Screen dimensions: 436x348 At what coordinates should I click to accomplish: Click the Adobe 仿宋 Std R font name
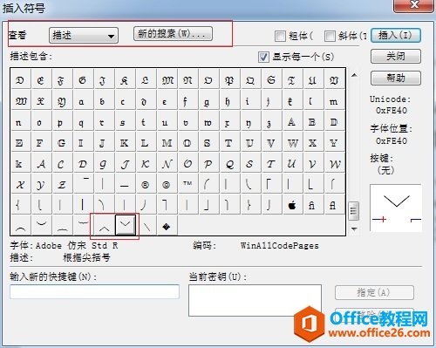[77, 246]
